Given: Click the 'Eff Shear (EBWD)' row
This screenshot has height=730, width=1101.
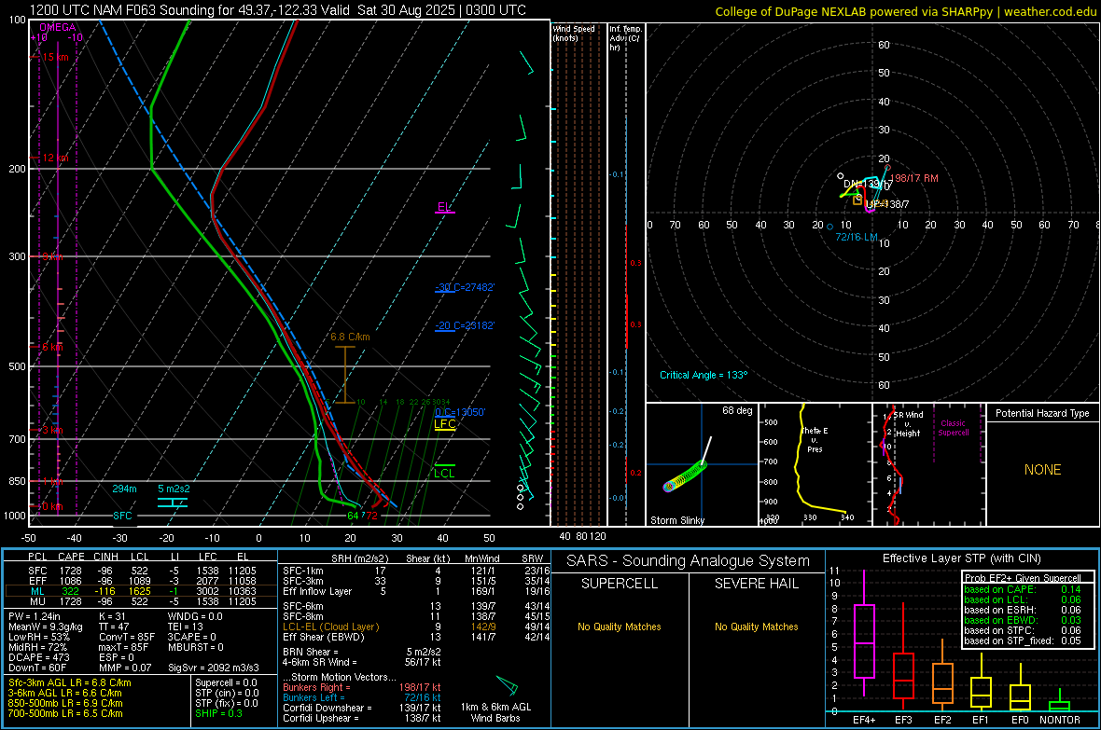Looking at the screenshot, I should (x=416, y=637).
